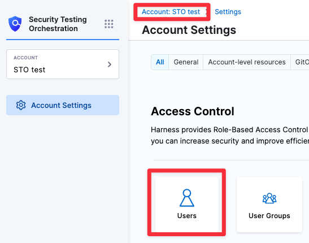The width and height of the screenshot is (309, 243).
Task: Click the Role-Based Access Control description text
Action: (230, 136)
